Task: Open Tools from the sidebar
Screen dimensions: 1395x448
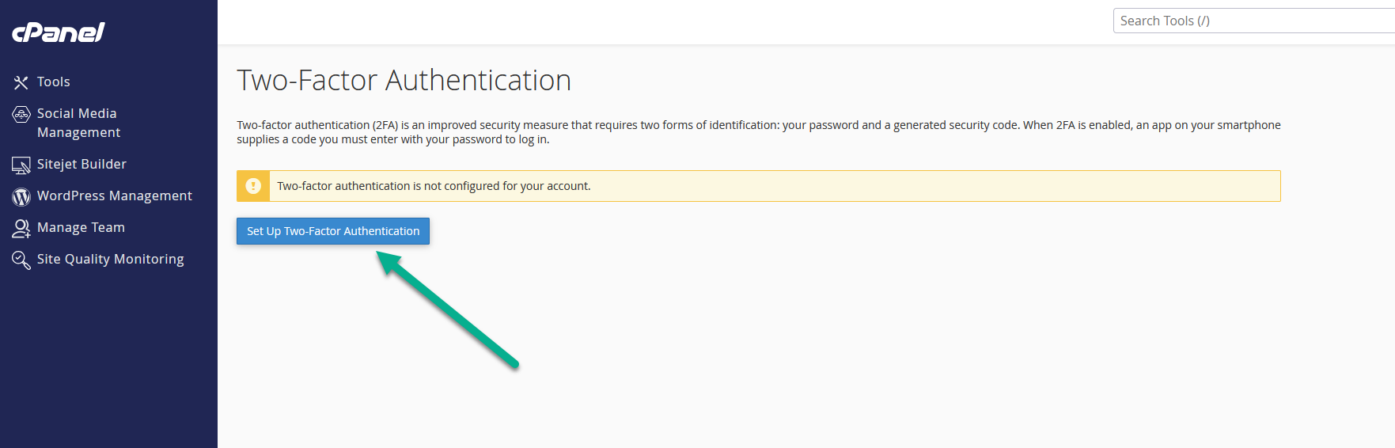Action: pos(54,82)
